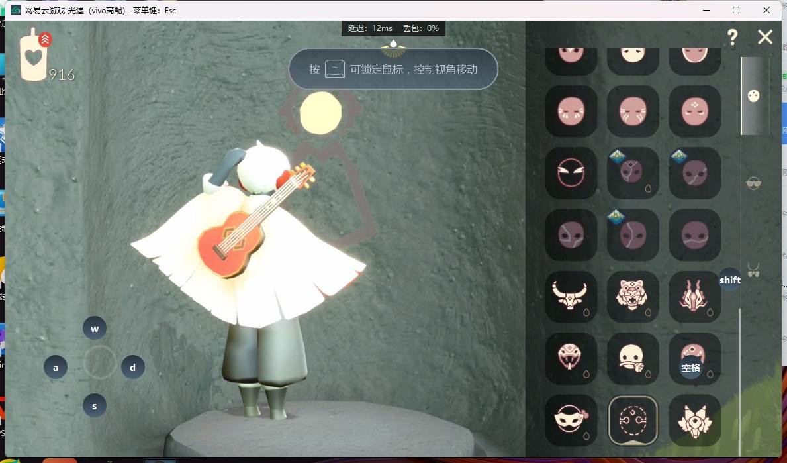
Task: Equip the bull horns mask
Action: [x=571, y=296]
